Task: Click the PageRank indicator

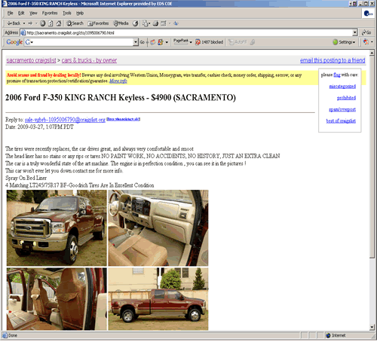Action: pyautogui.click(x=181, y=41)
